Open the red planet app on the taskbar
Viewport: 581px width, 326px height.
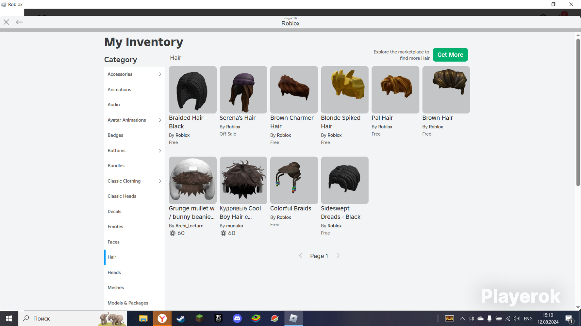[x=274, y=319]
